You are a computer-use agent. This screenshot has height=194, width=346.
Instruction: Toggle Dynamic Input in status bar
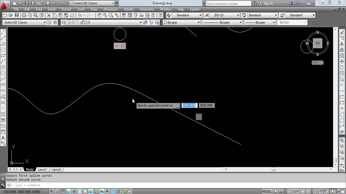coord(102,192)
